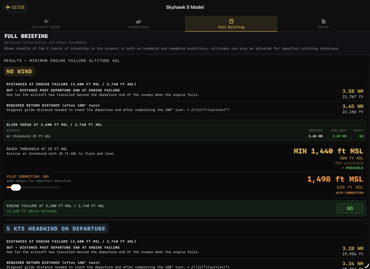Viewport: 370px width, 269px height.
Task: Click the MIN 1,440 ft MSL value
Action: (328, 151)
